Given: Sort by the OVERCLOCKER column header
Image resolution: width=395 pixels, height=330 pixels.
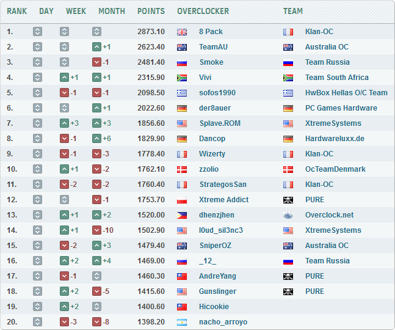Looking at the screenshot, I should [203, 11].
